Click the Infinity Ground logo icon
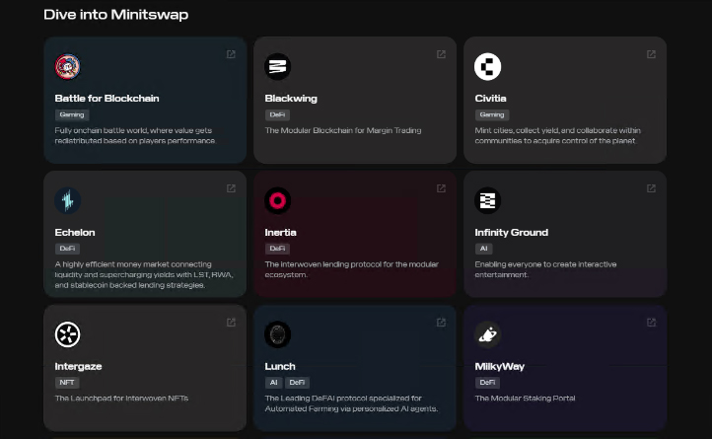 coord(488,201)
